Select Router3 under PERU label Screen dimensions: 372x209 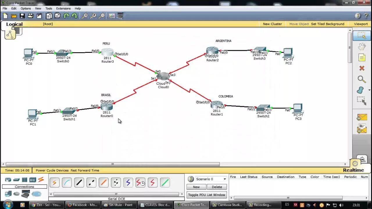(107, 53)
